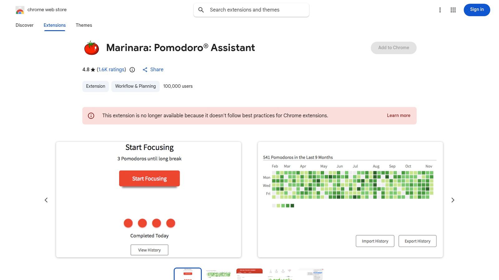
Task: Click the Marinara tomato extension icon
Action: pyautogui.click(x=91, y=48)
